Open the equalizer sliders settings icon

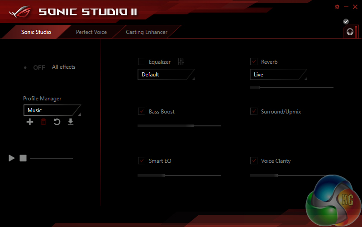click(181, 61)
